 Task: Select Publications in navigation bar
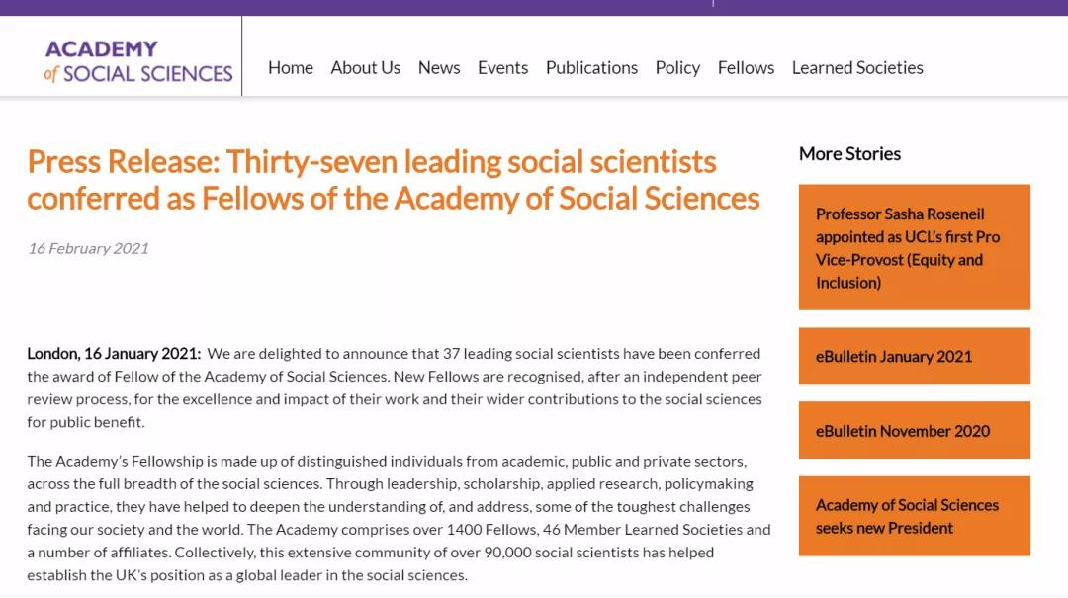pos(591,67)
